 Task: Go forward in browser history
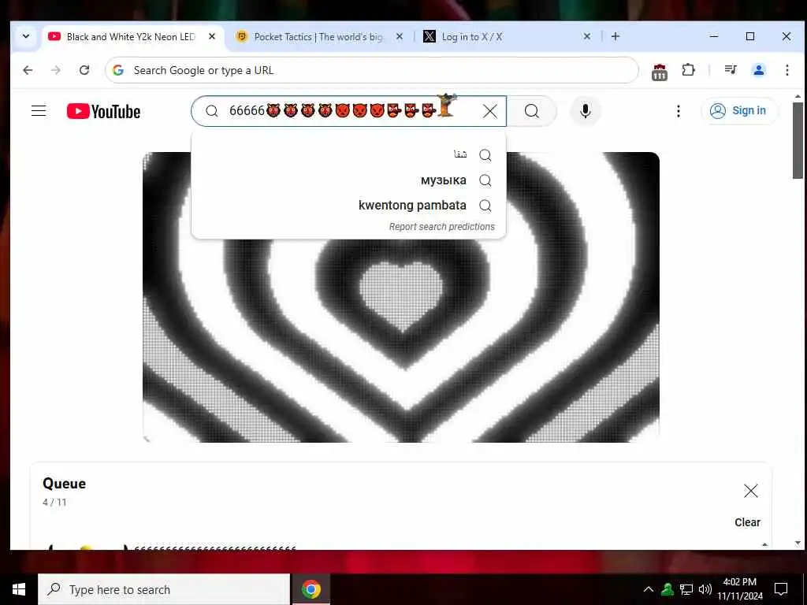[x=56, y=70]
